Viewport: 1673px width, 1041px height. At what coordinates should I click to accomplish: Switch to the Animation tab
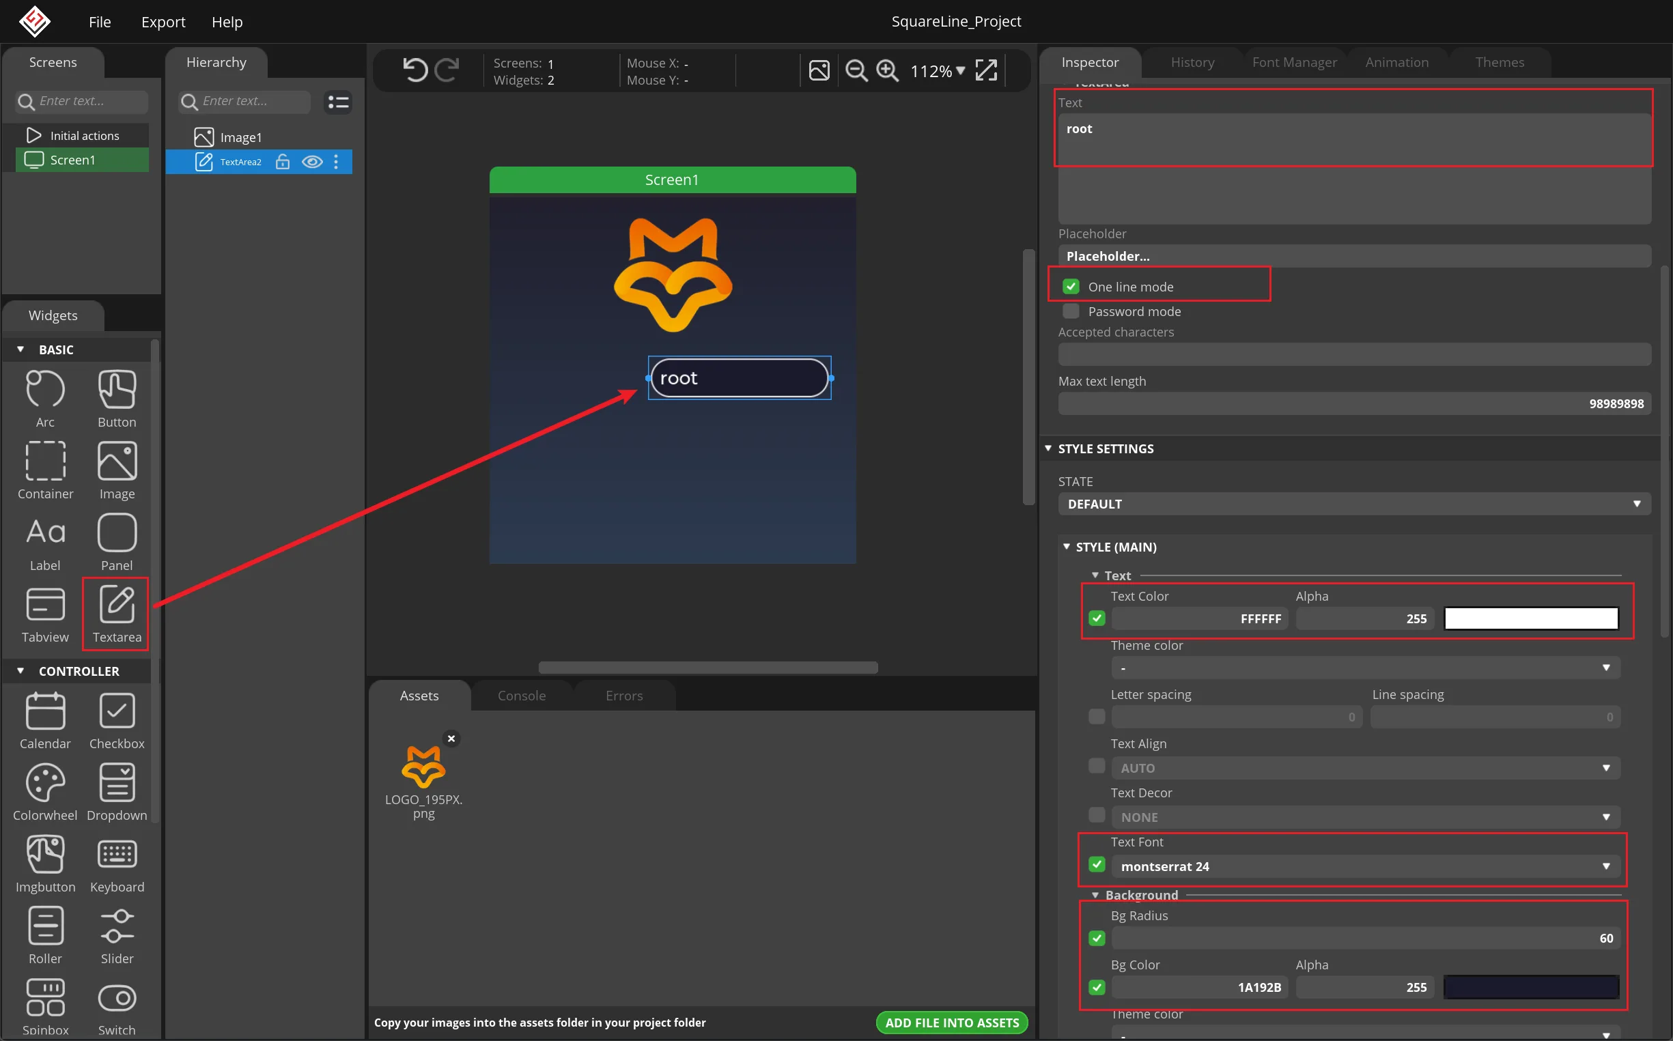point(1397,63)
